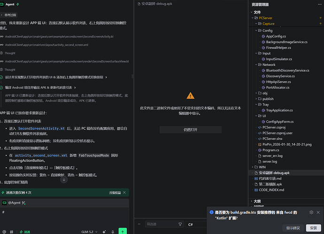This screenshot has height=234, width=324.
Task: Dismiss the fast-mode quota banner
Action: (x=124, y=193)
